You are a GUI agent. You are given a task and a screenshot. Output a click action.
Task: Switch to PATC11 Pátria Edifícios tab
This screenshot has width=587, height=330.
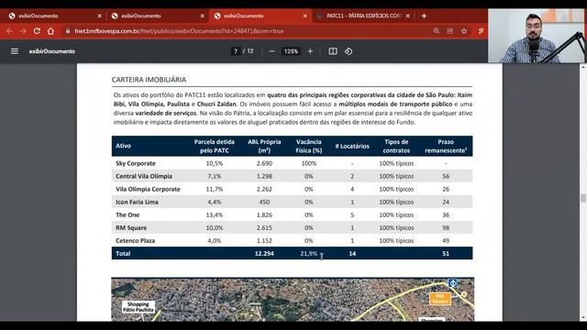(362, 16)
